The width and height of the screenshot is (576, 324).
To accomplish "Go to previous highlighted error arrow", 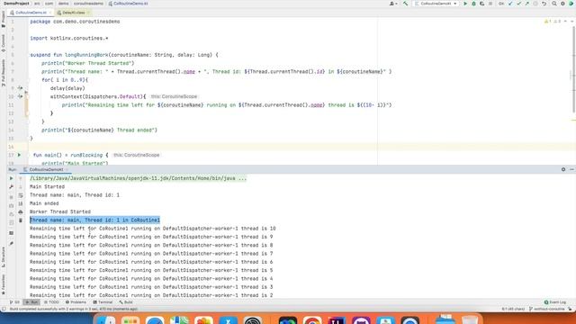I will (565, 22).
